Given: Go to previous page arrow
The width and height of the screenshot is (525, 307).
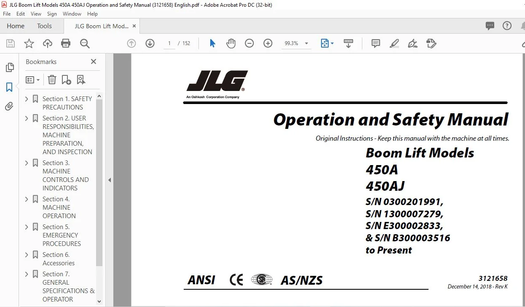Looking at the screenshot, I should pyautogui.click(x=131, y=43).
